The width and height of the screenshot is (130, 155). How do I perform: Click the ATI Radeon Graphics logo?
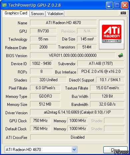[x=112, y=34]
